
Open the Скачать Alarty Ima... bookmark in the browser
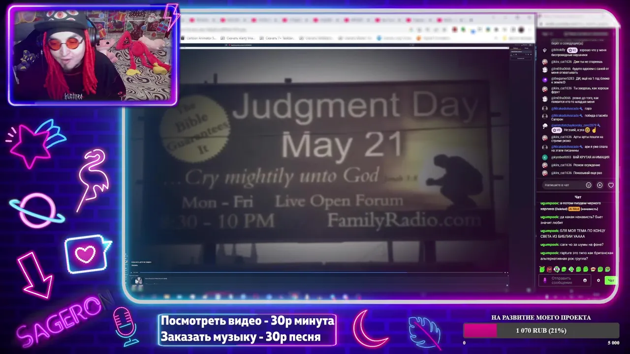238,38
